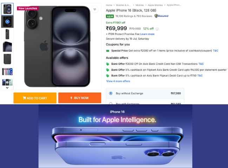Select the iPhone color variants thumbnail

point(7,71)
